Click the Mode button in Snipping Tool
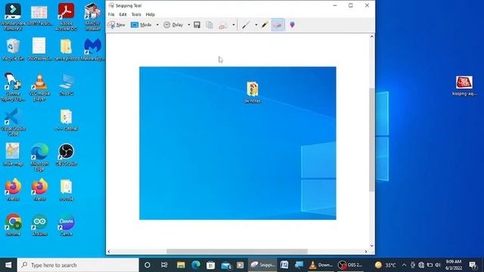This screenshot has width=484, height=272. coord(141,25)
